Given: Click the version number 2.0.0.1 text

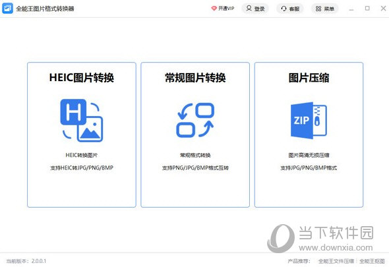Looking at the screenshot, I should [39, 261].
